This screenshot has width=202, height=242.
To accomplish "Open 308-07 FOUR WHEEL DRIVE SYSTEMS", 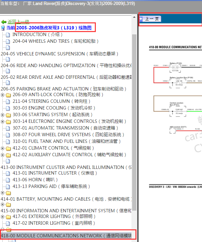I will (68, 135).
